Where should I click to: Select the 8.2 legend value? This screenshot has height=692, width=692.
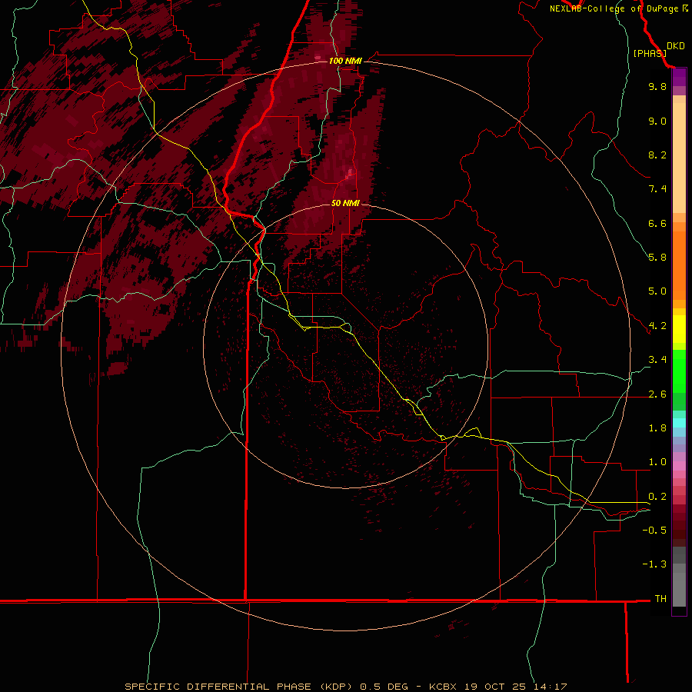pyautogui.click(x=657, y=155)
